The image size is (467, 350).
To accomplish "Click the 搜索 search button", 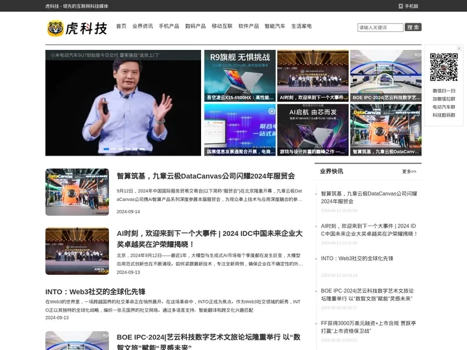I will pyautogui.click(x=413, y=27).
